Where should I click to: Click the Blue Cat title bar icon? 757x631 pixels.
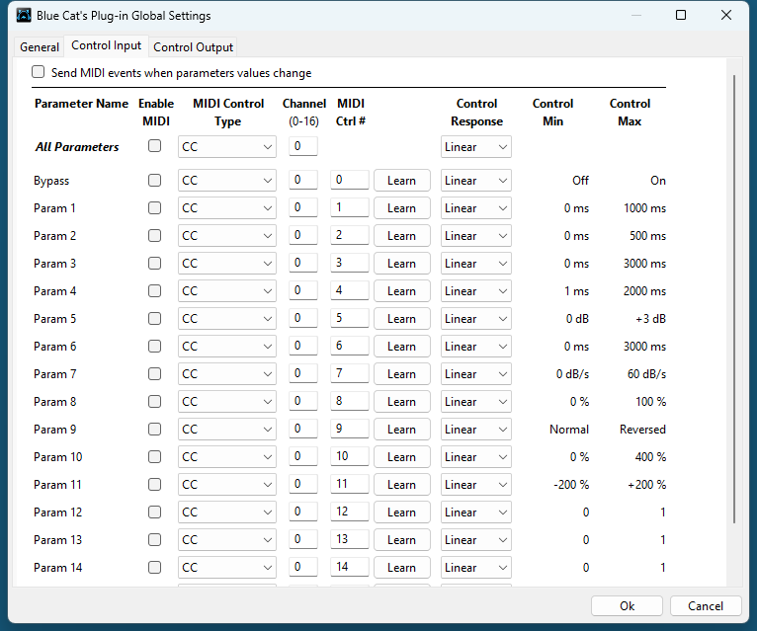pyautogui.click(x=24, y=16)
